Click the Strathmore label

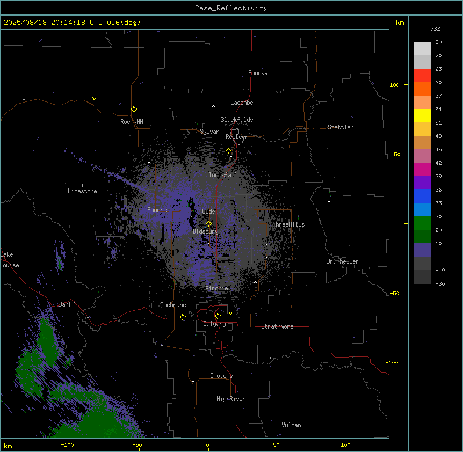tap(277, 326)
